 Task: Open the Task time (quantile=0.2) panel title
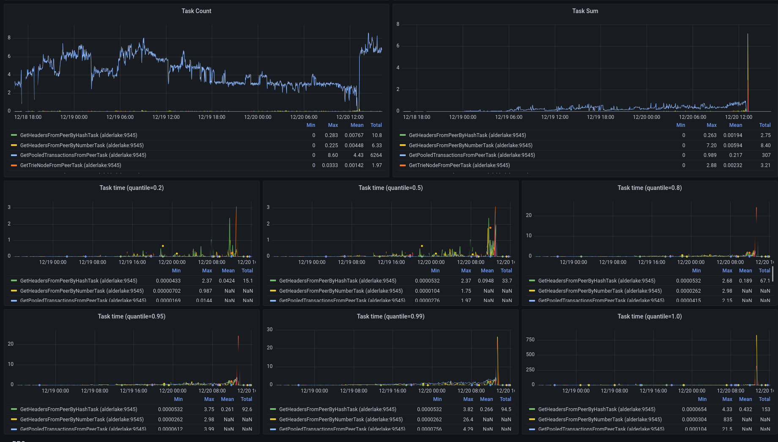(x=131, y=188)
